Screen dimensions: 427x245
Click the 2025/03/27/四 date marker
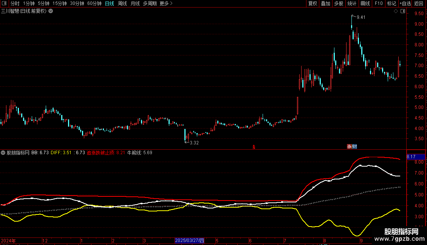190,240
